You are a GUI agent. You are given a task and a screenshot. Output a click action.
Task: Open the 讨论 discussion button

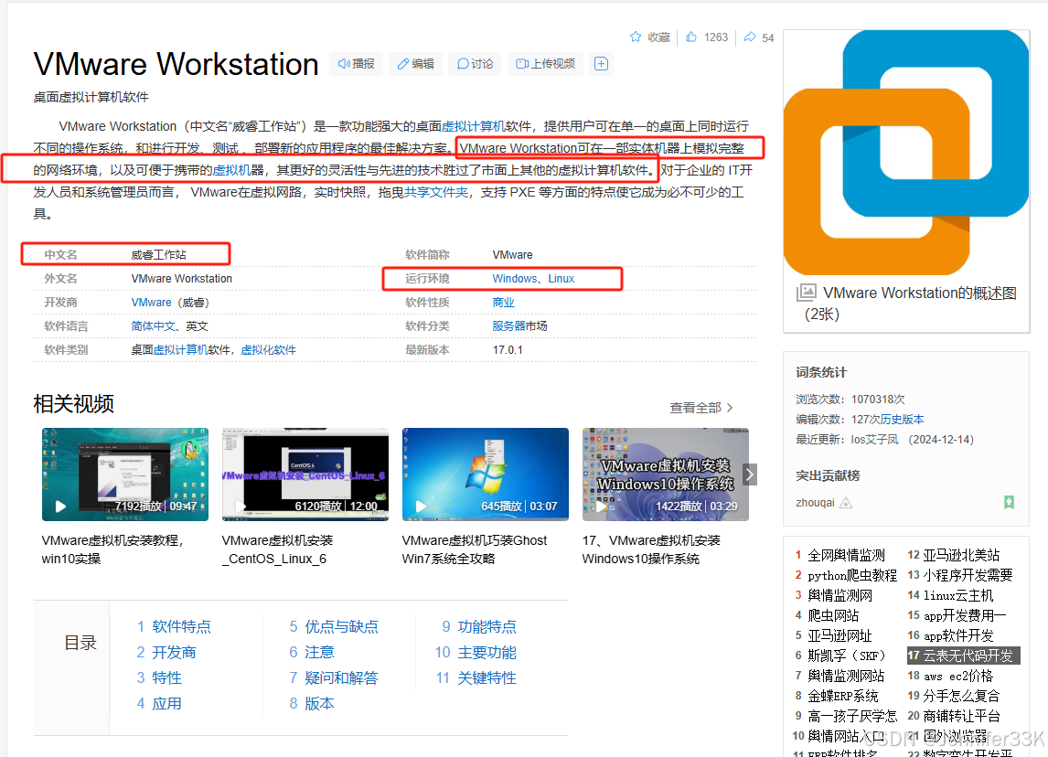pyautogui.click(x=476, y=63)
